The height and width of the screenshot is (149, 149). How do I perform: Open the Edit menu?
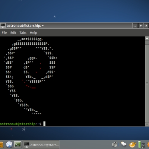13,33
